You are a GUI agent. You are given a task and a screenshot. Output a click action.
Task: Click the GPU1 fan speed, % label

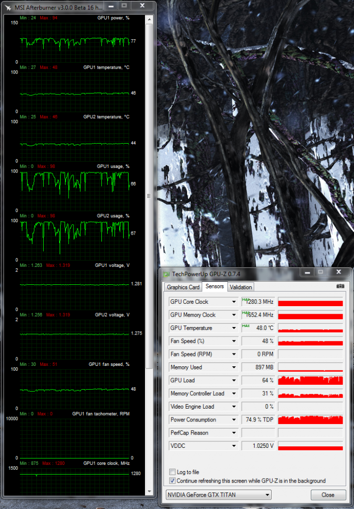click(x=109, y=364)
